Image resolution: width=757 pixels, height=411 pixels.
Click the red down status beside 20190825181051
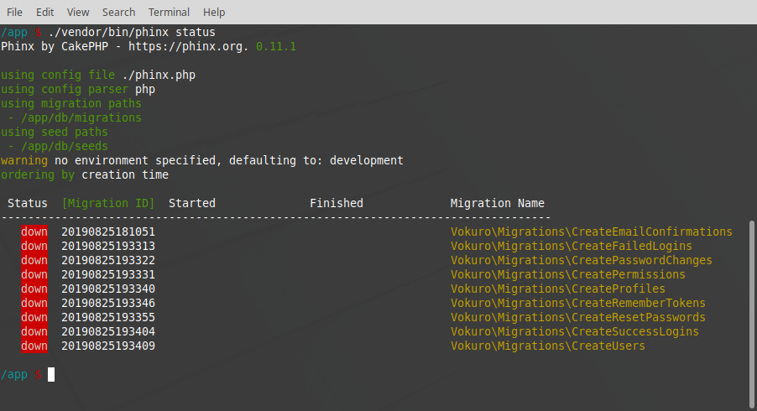pos(34,232)
